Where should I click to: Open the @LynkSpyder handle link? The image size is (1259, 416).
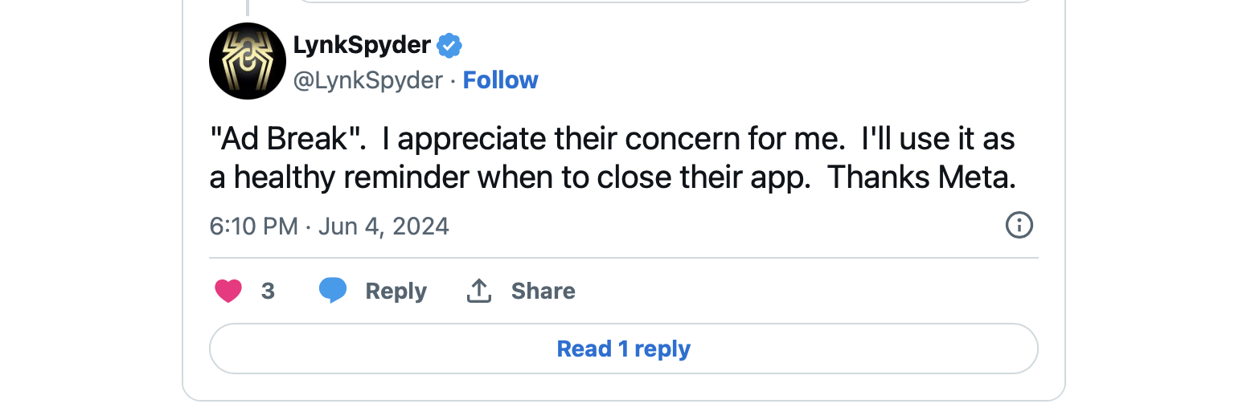[x=368, y=80]
